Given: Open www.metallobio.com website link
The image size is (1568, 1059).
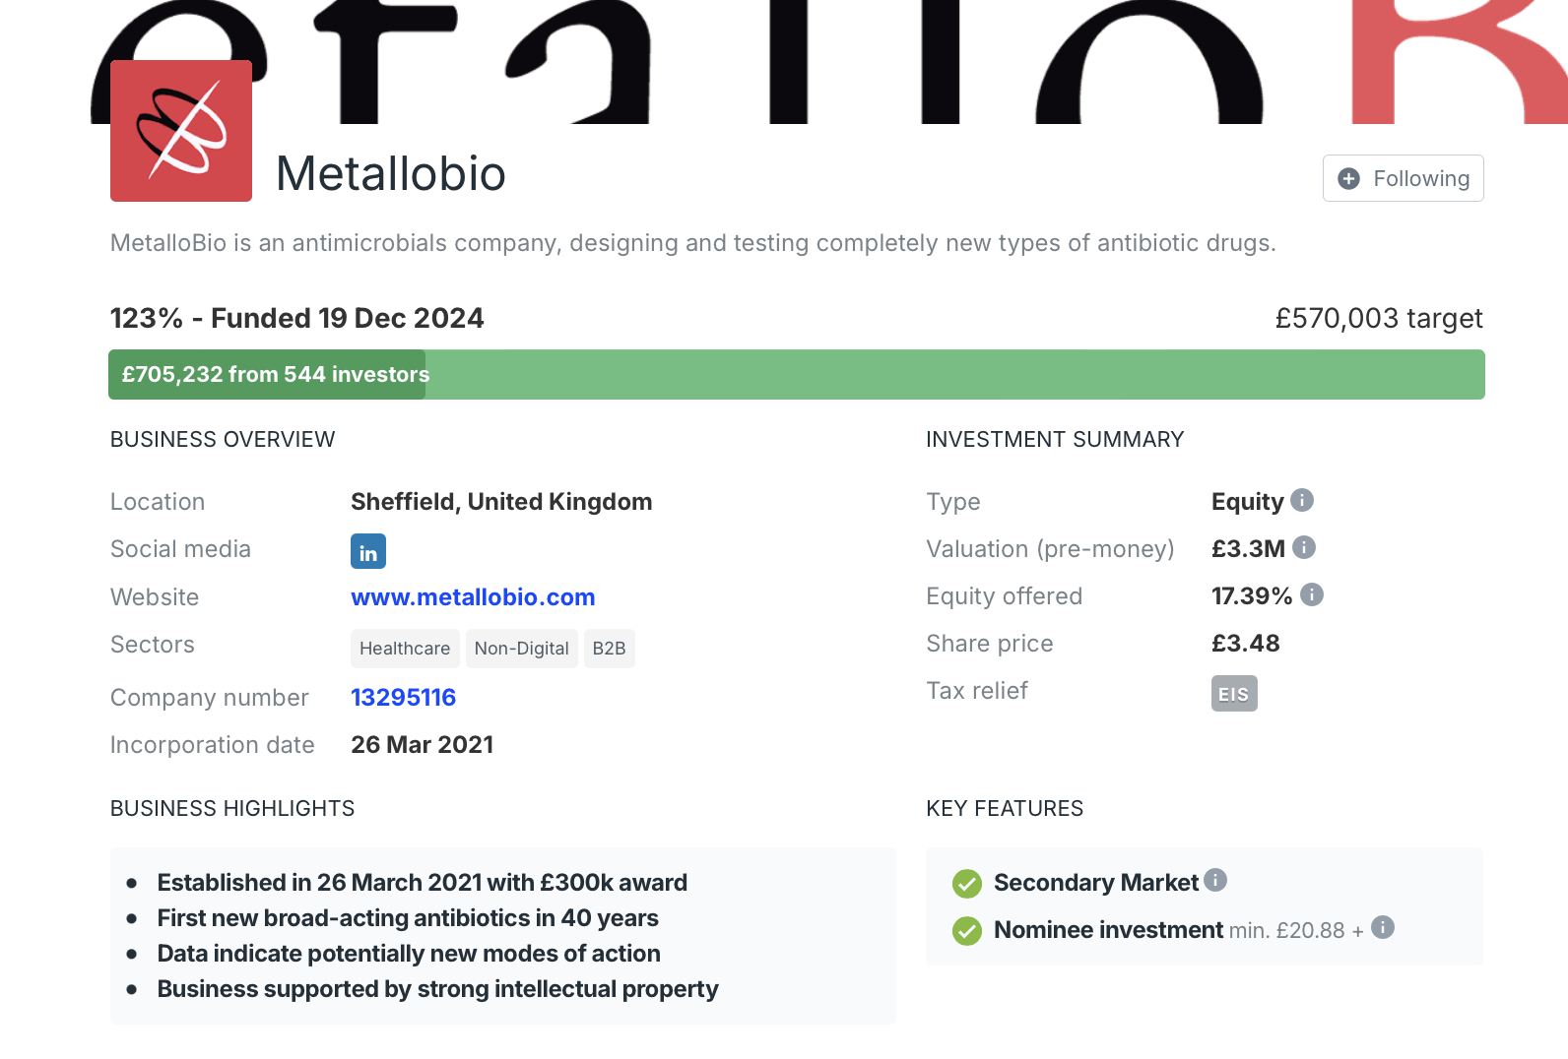Looking at the screenshot, I should coord(473,597).
